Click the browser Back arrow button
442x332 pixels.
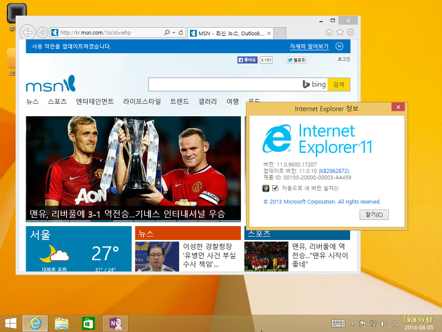tap(28, 33)
